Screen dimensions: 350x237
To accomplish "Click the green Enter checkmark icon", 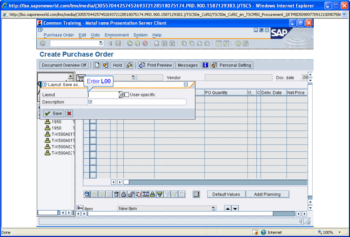I will (x=43, y=43).
